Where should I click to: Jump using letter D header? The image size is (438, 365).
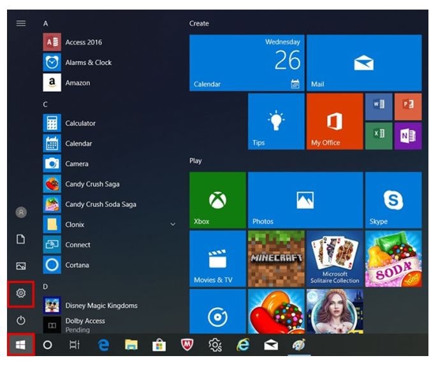coord(45,287)
